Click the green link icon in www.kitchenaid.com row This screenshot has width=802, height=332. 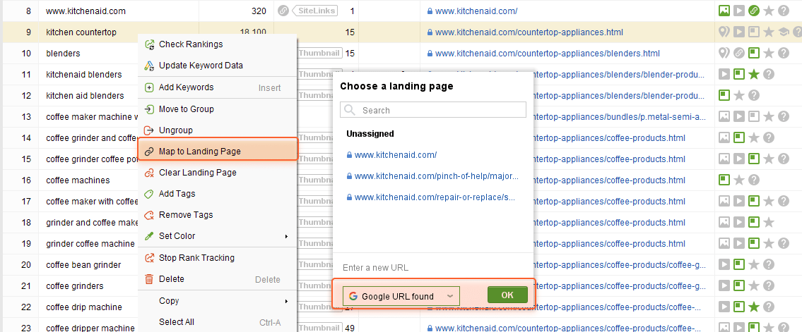coord(753,11)
